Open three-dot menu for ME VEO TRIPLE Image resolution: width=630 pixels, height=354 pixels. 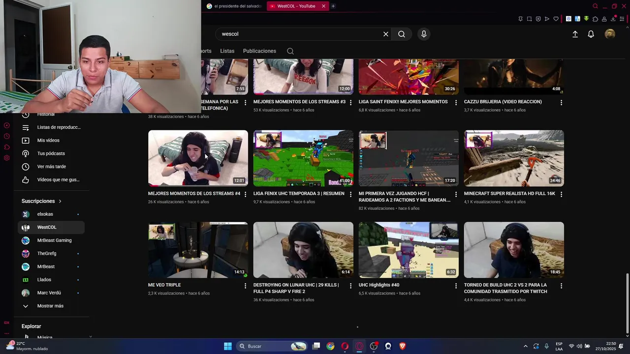(245, 286)
